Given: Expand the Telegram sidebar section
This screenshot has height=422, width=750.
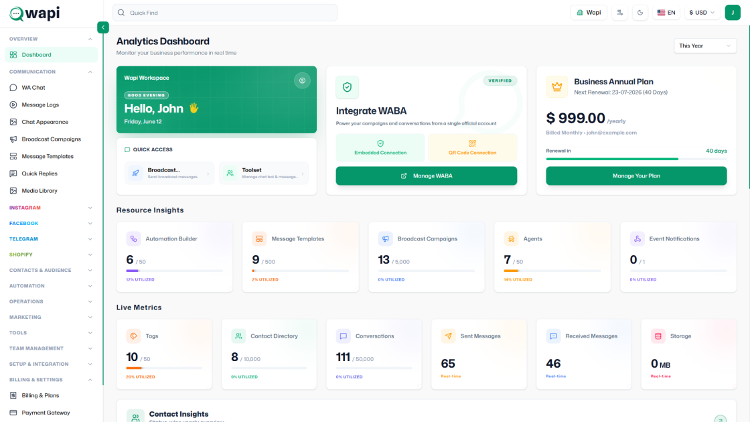Looking at the screenshot, I should [50, 238].
